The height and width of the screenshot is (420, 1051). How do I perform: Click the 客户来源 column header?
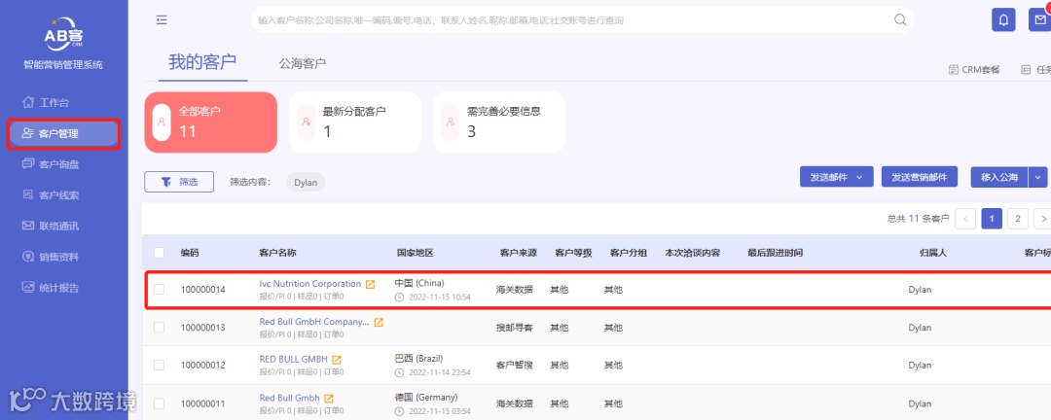[518, 253]
